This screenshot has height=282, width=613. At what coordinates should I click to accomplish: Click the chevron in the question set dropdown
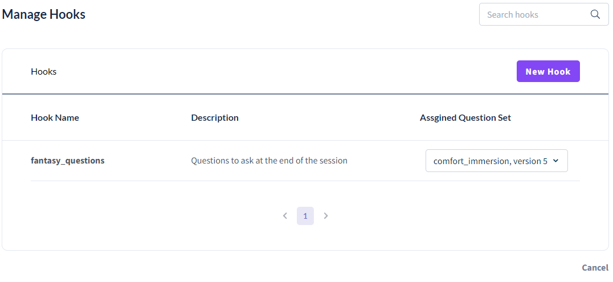click(x=556, y=161)
